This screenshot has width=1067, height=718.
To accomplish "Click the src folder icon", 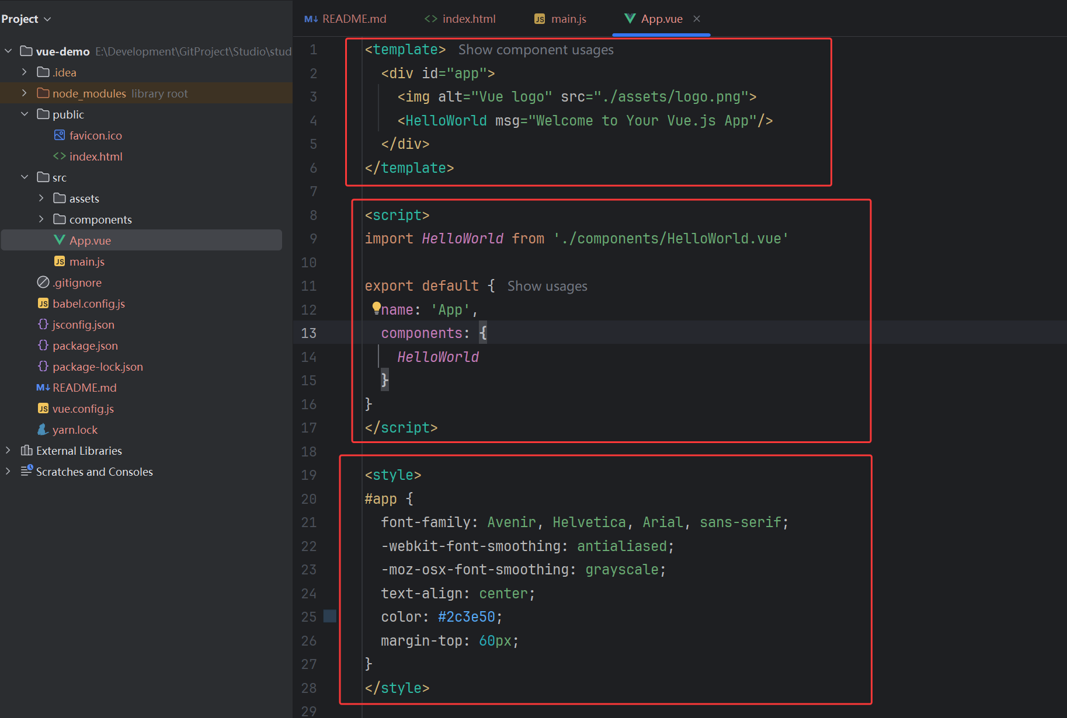I will pos(43,177).
